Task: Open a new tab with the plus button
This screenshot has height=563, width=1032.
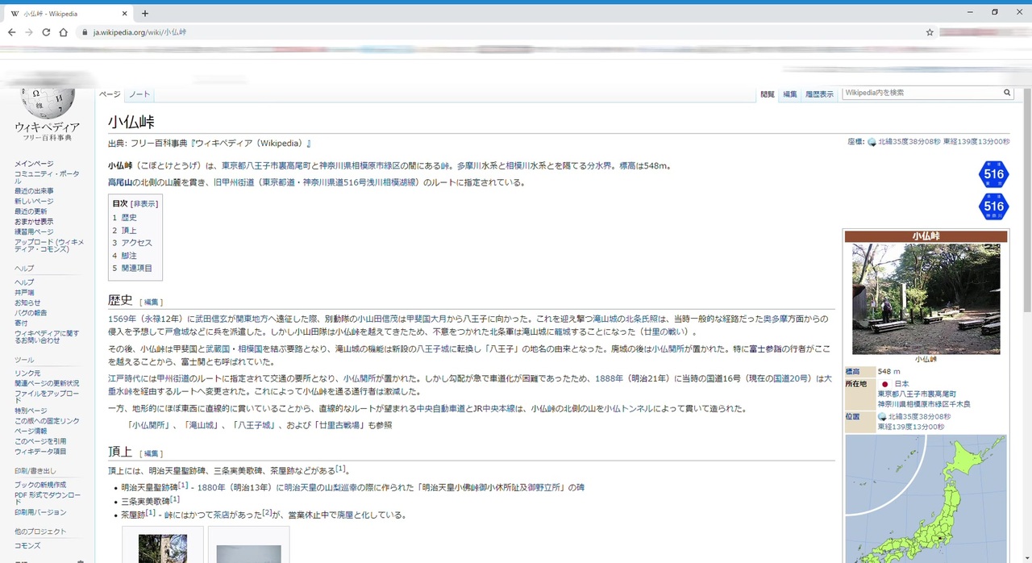Action: 145,13
